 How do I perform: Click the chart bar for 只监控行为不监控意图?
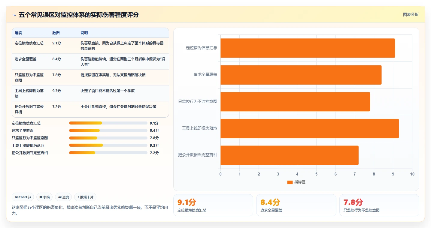(295, 102)
